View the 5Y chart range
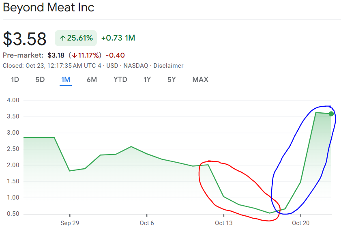Viewport: 341px width, 232px height. tap(172, 79)
